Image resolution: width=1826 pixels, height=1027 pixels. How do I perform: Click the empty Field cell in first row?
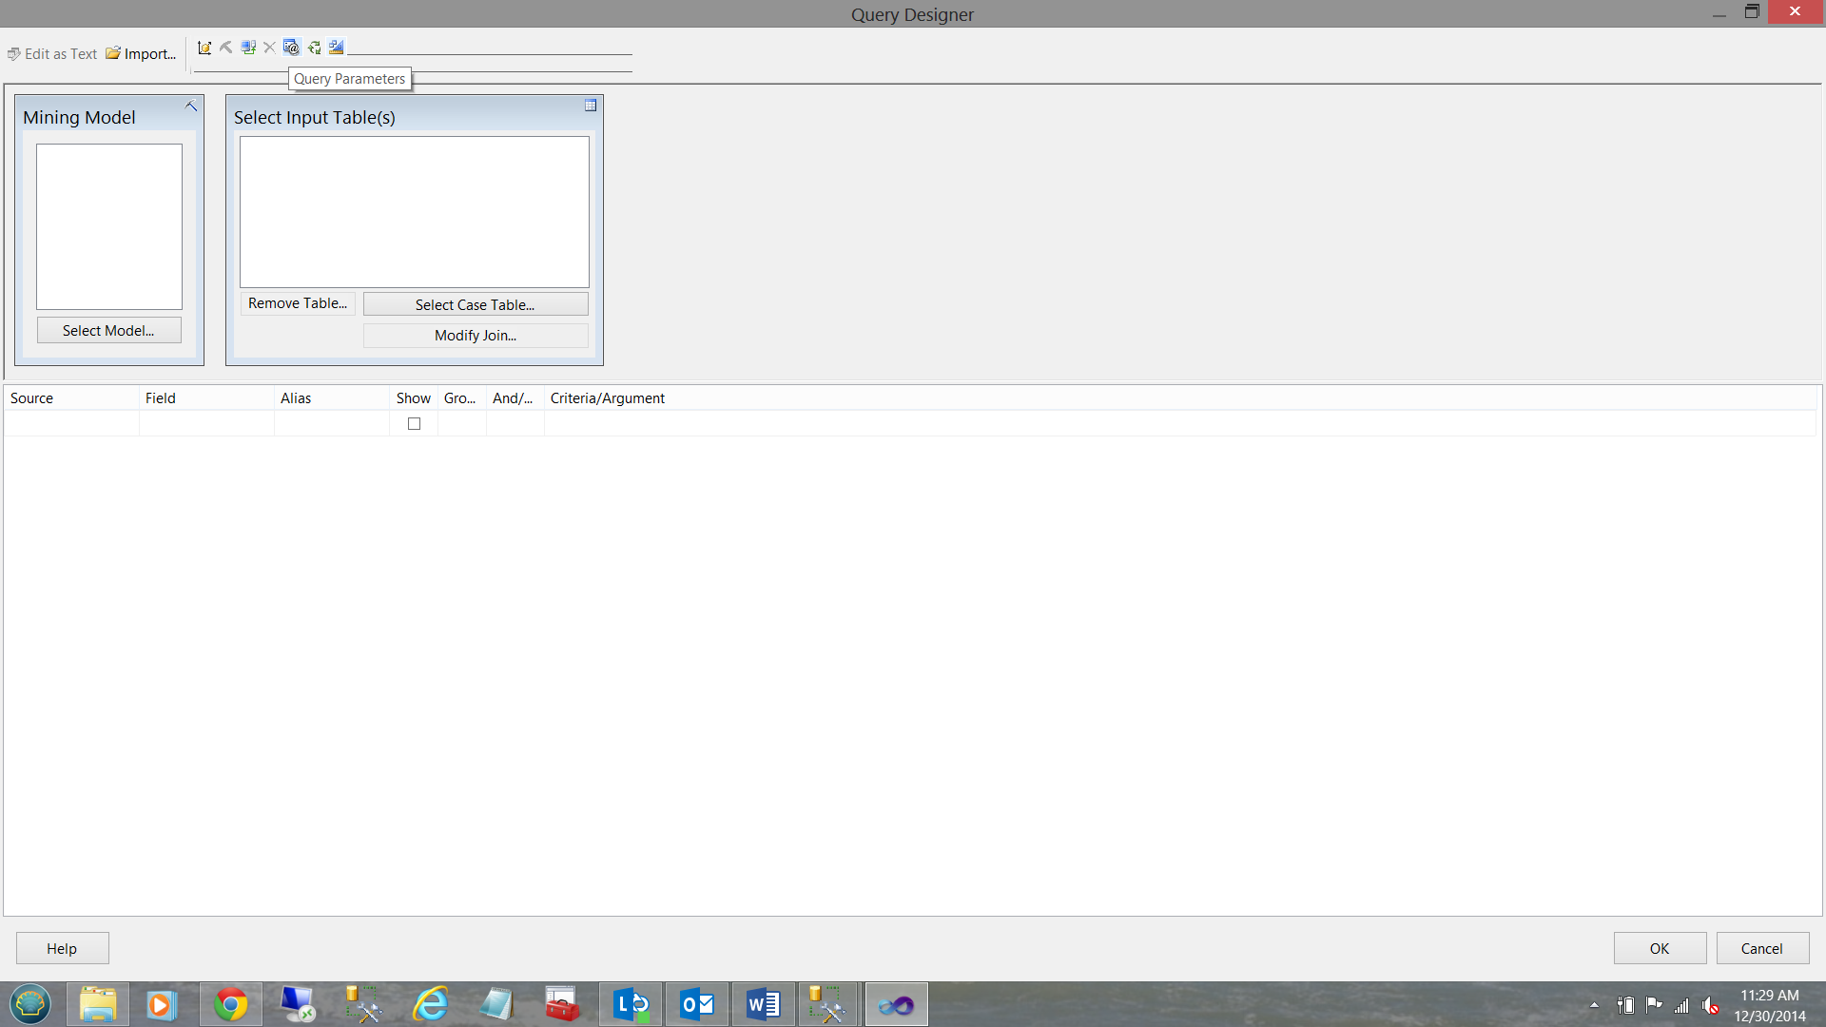click(x=206, y=424)
